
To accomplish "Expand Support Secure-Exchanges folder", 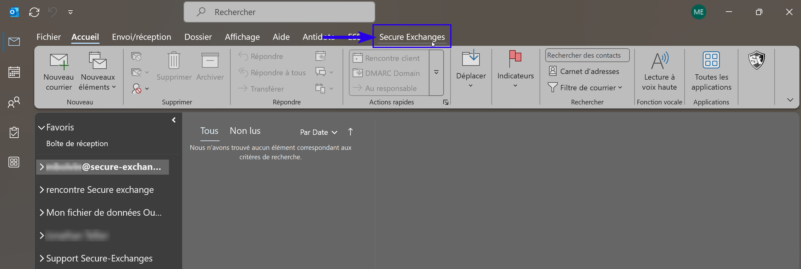I will (x=42, y=259).
